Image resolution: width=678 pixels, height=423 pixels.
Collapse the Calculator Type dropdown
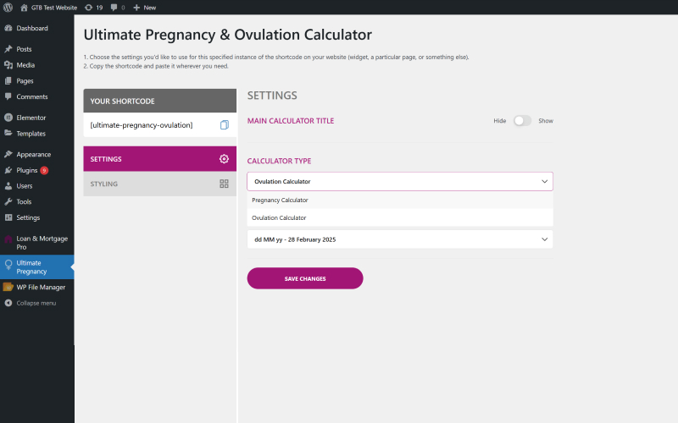coord(400,181)
